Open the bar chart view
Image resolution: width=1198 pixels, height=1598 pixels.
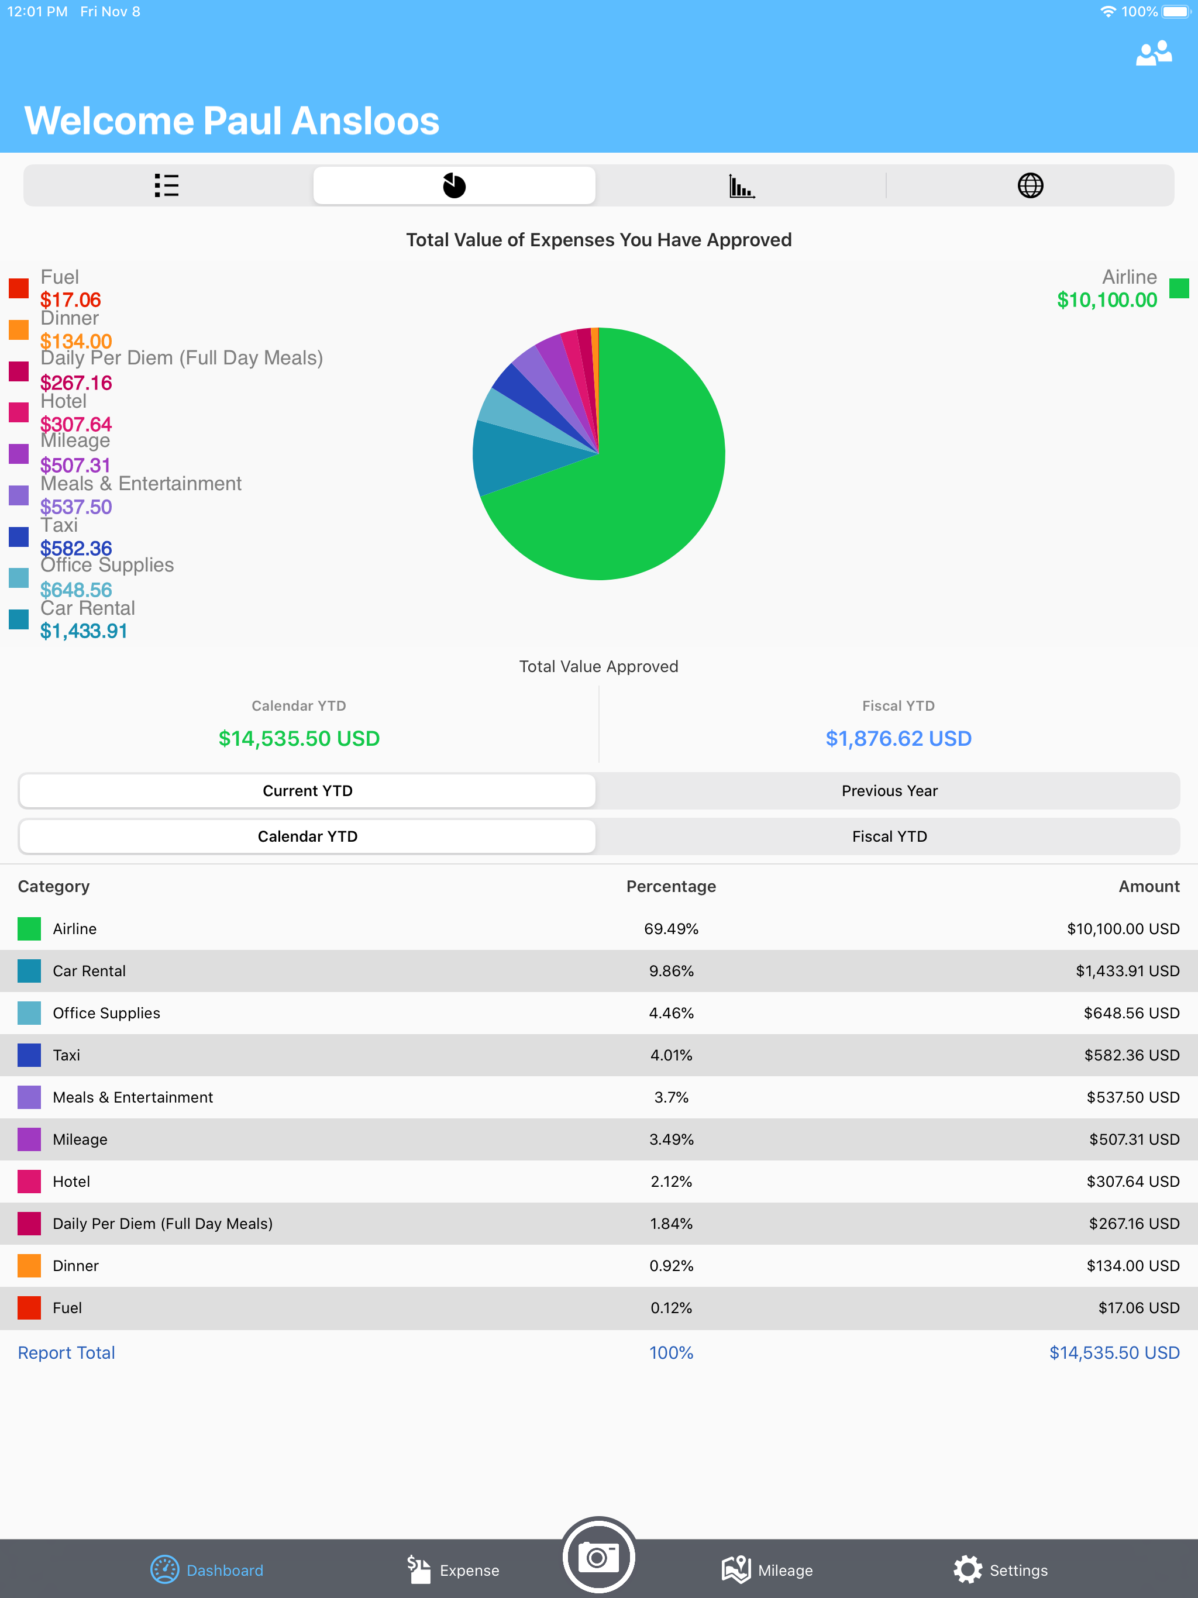741,185
